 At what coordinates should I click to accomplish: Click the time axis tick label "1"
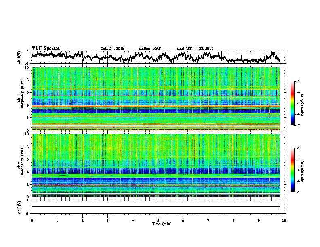pos(57,220)
